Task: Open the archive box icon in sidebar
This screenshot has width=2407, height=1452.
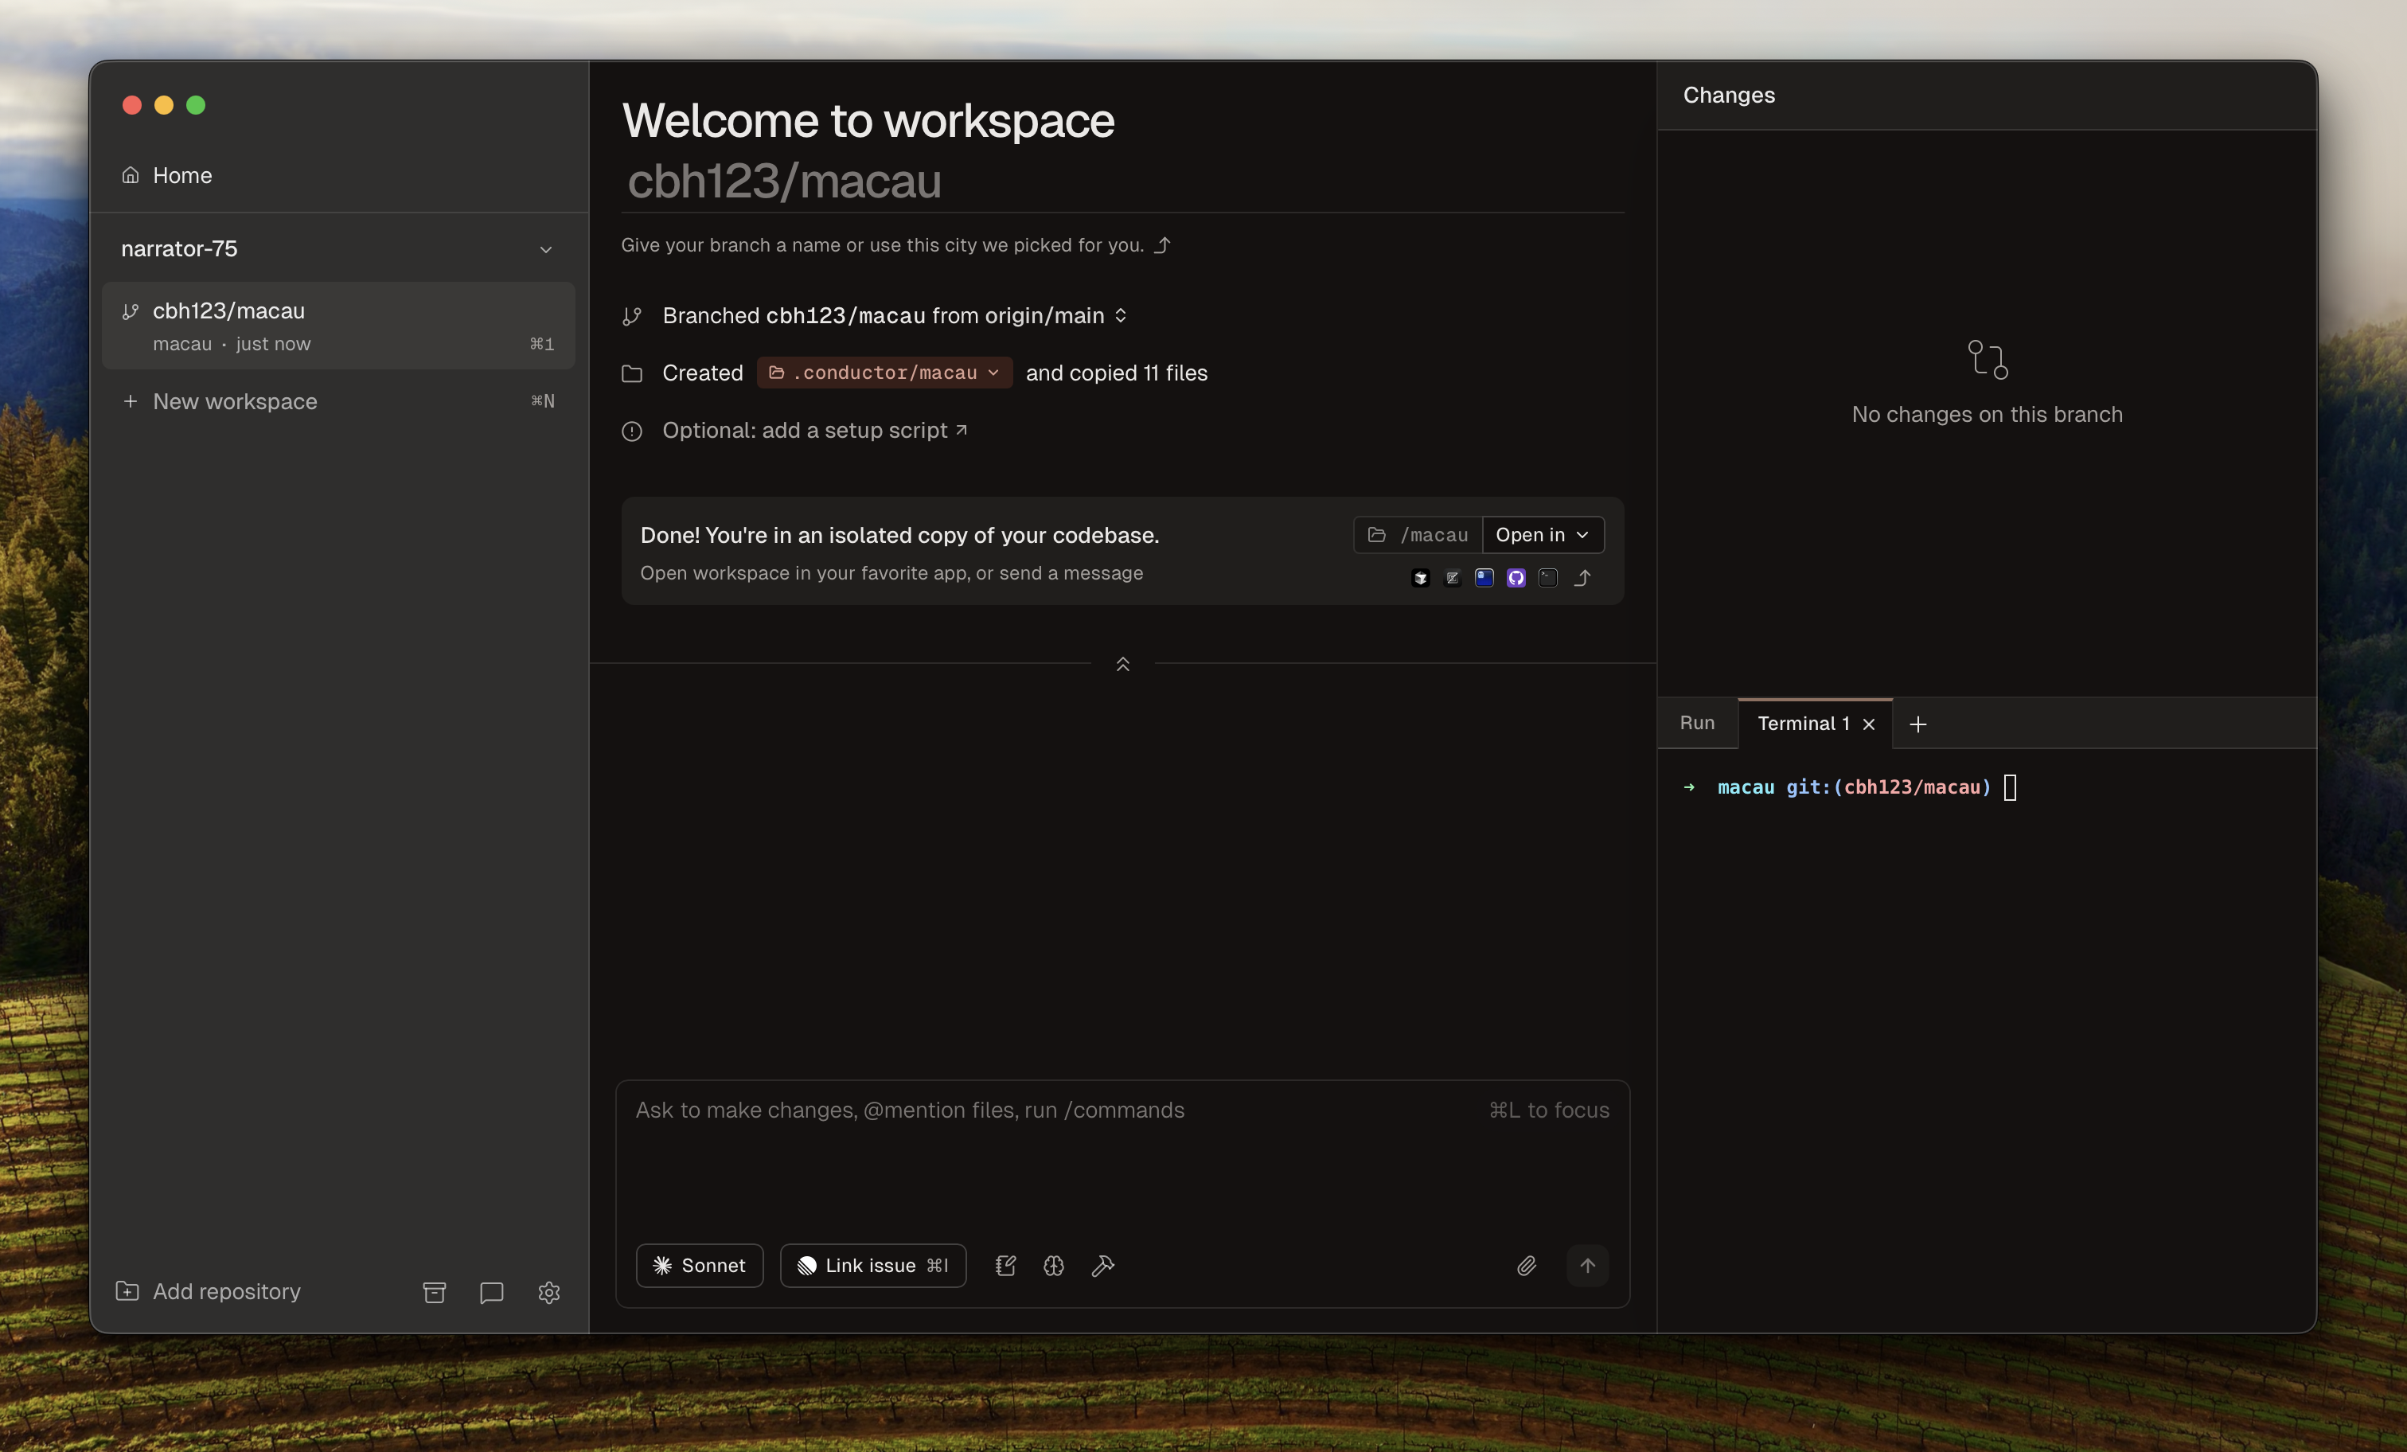Action: pyautogui.click(x=435, y=1292)
